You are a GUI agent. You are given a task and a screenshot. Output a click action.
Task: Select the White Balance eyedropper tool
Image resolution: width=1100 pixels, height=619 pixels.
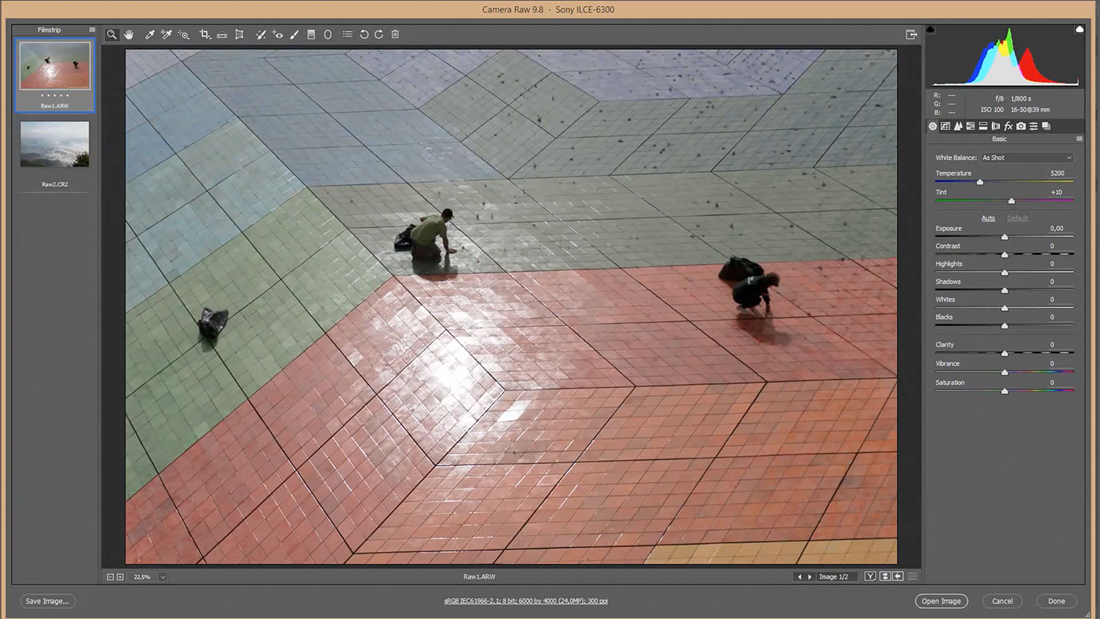click(150, 34)
